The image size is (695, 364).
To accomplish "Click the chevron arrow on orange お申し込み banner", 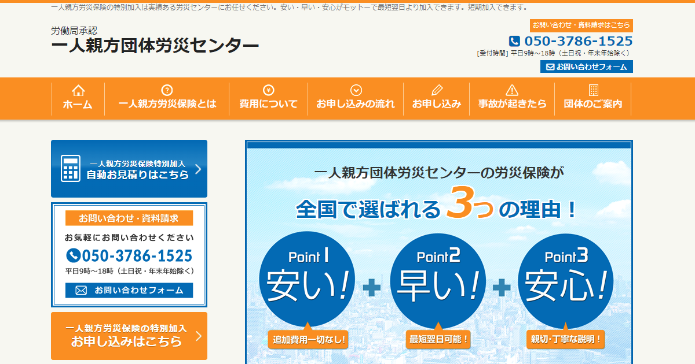I will (x=198, y=336).
